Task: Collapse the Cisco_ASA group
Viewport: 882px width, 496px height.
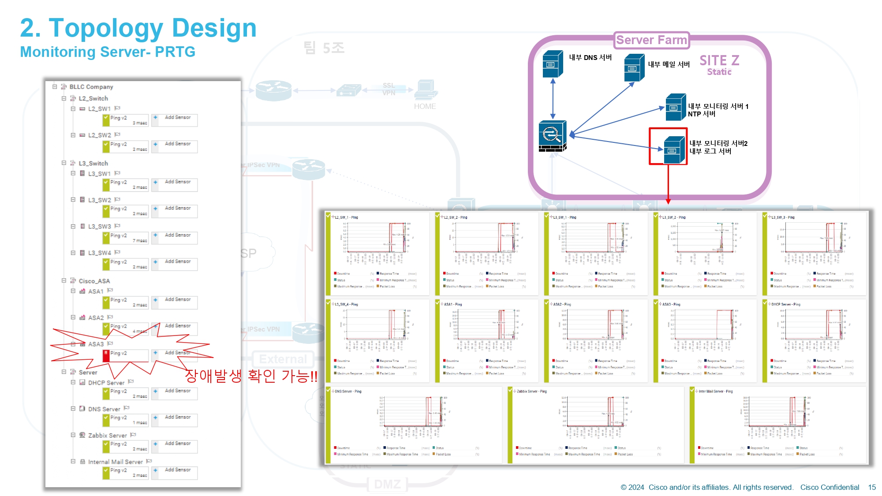Action: tap(64, 280)
